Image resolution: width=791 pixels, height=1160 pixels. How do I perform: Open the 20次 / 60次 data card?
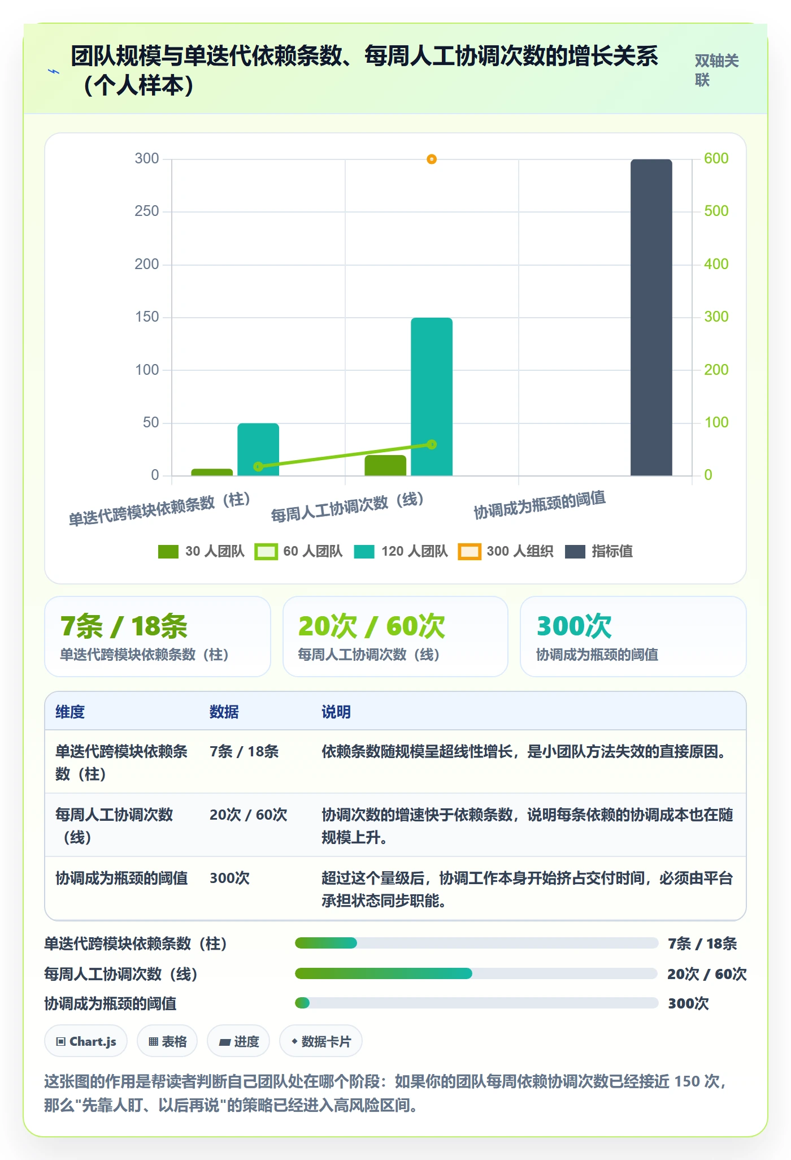395,637
